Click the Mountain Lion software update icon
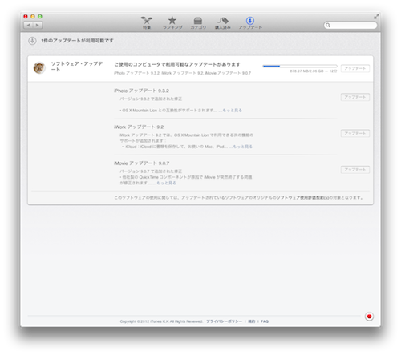Viewport: 401px width, 355px height. click(39, 68)
